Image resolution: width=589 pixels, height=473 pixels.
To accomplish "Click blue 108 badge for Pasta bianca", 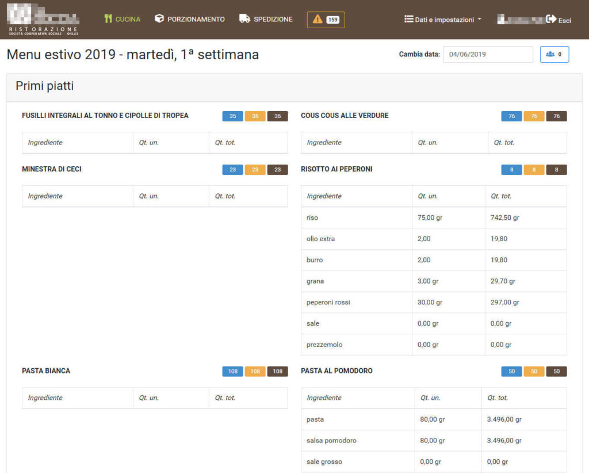I will pos(232,371).
